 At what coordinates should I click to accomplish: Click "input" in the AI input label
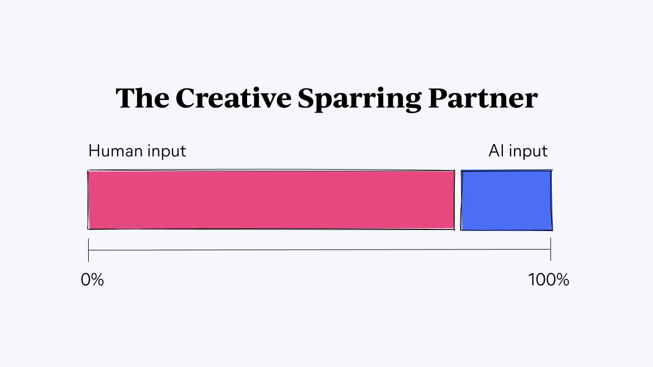(x=528, y=151)
